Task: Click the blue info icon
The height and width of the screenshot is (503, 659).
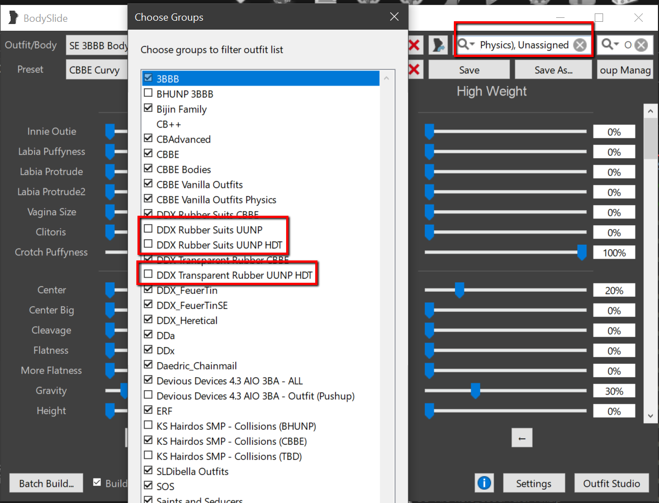Action: click(x=484, y=483)
